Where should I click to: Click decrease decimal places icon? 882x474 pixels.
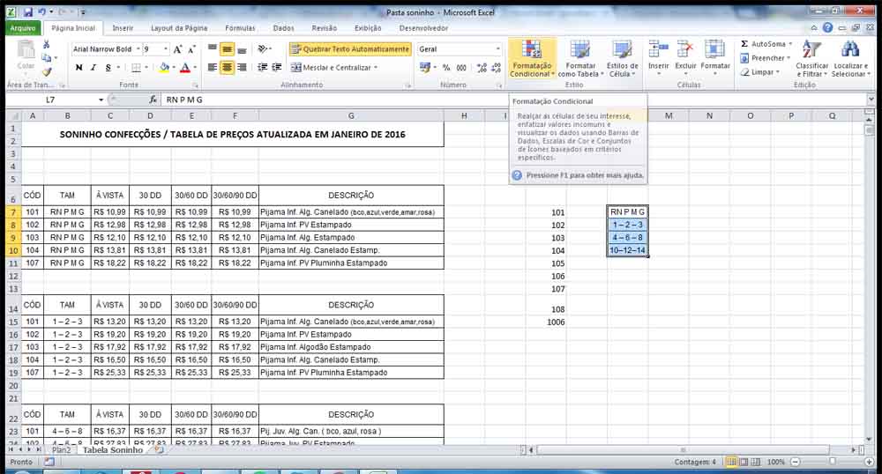pyautogui.click(x=496, y=67)
